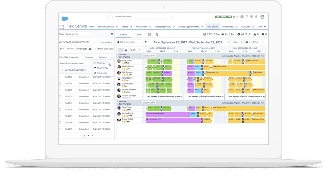Go to next appointment list page

tap(92, 136)
